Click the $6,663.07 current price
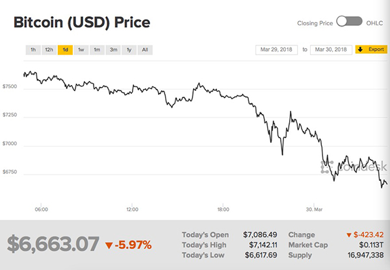The image size is (390, 270). 52,245
